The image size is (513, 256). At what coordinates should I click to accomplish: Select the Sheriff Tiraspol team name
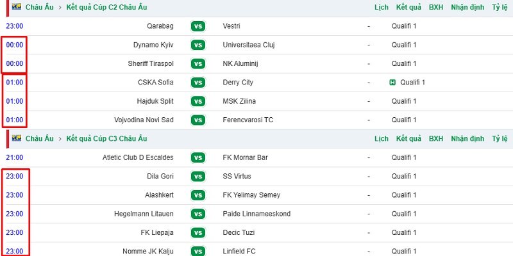151,63
